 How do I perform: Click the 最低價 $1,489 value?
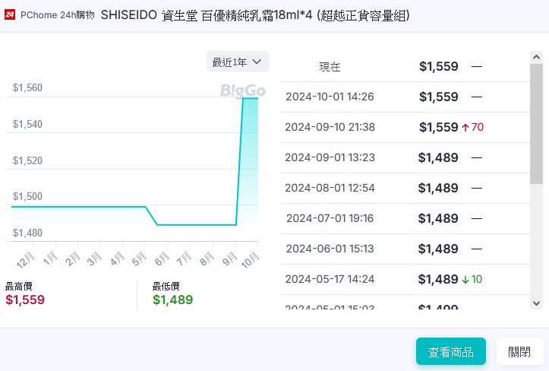coord(172,300)
